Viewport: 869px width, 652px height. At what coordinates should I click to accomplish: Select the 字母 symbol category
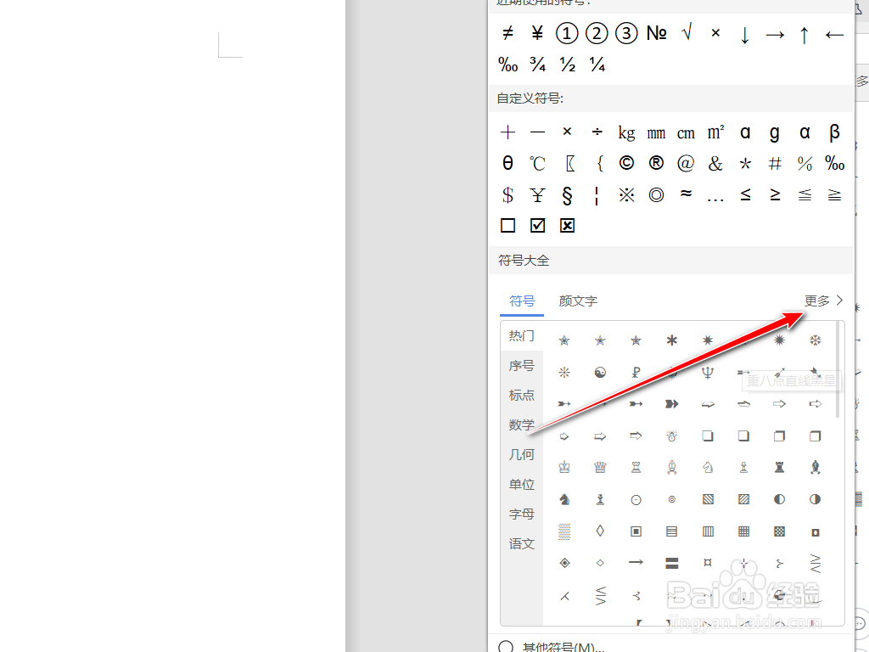click(x=522, y=514)
